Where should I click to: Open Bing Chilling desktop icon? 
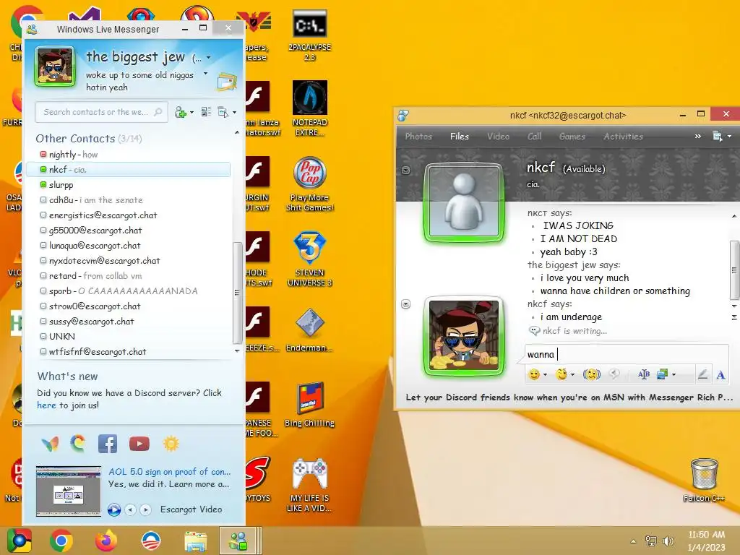pyautogui.click(x=309, y=405)
